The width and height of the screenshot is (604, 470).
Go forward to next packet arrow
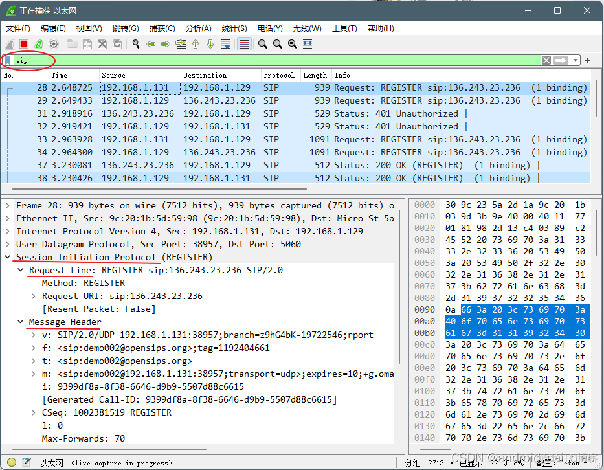166,44
